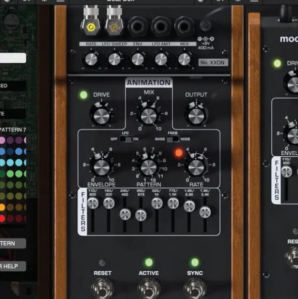Toggle the FREQ BASS/MIDS switch
The width and height of the screenshot is (298, 299).
click(x=173, y=139)
